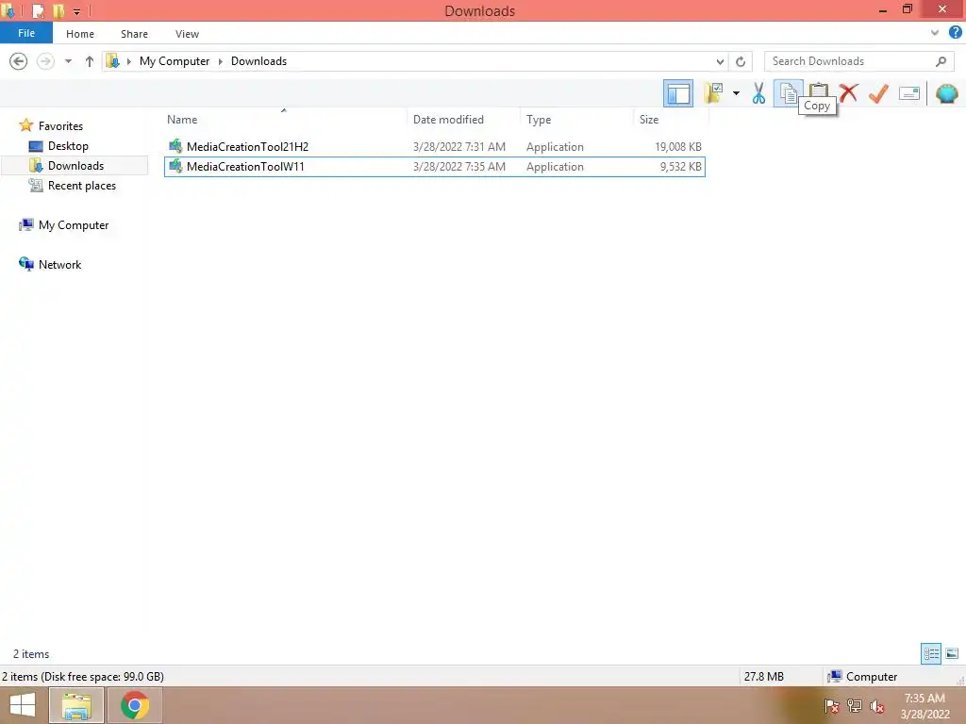Screen dimensions: 966x724
Task: Expand the ribbon with chevron
Action: 935,33
